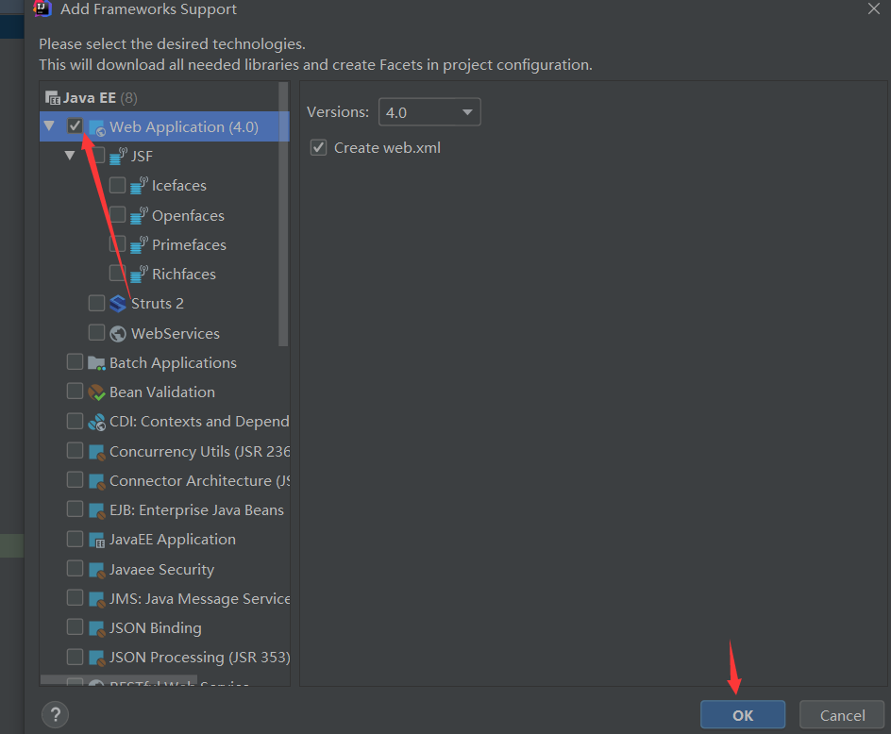
Task: Check the Icefaces checkbox
Action: 118,185
